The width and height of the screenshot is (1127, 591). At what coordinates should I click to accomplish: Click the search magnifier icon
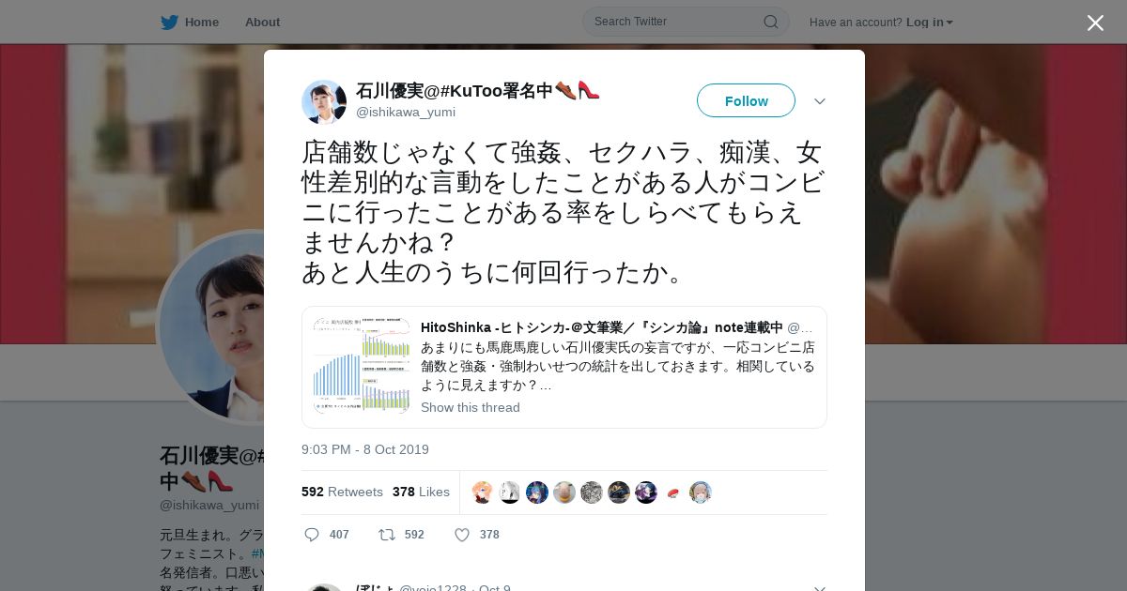(x=770, y=22)
